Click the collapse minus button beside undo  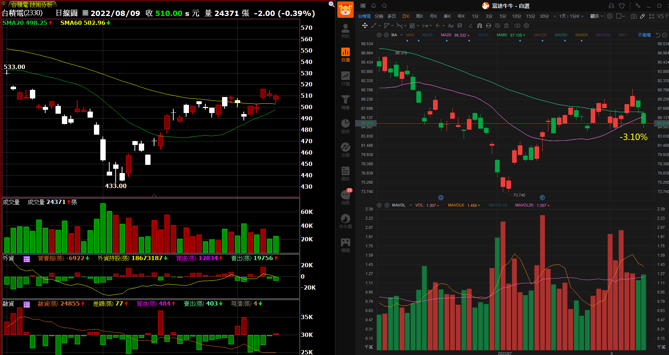[664, 35]
